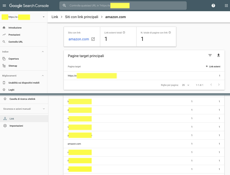
Task: Open the property selector dropdown
Action: point(44,17)
